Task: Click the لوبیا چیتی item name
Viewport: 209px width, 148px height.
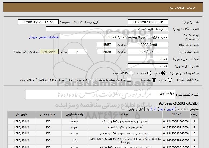Action: coord(125,122)
